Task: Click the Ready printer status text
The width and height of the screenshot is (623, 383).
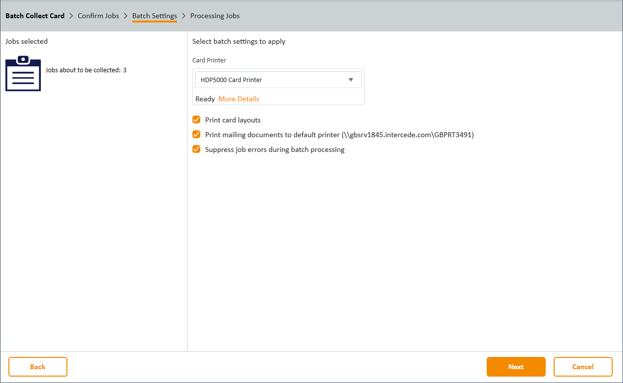Action: tap(205, 99)
